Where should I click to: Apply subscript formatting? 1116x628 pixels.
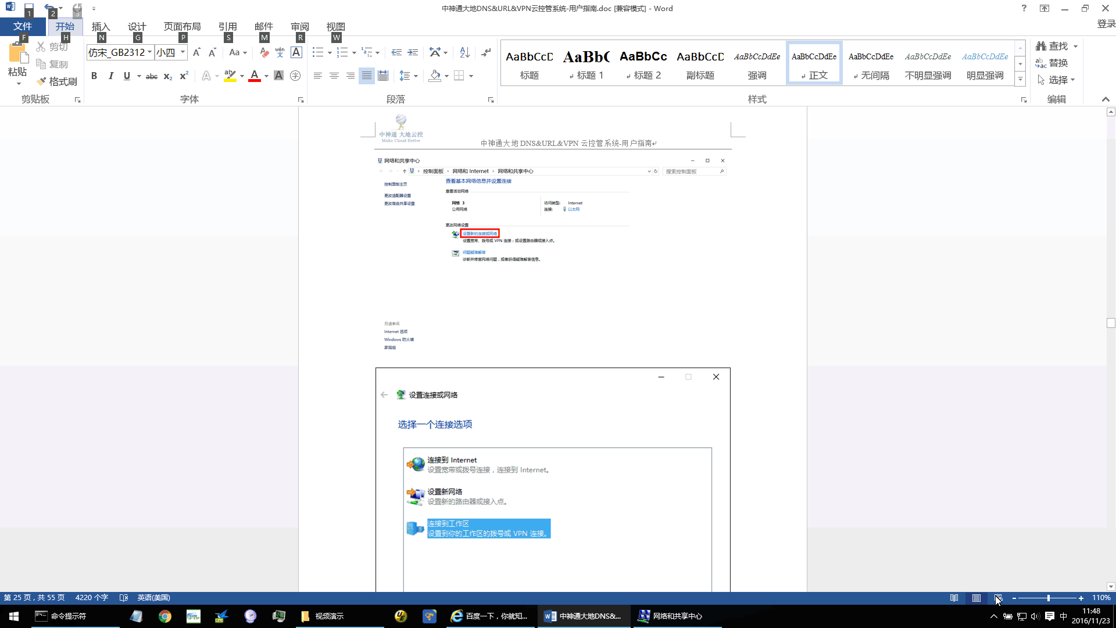tap(168, 76)
